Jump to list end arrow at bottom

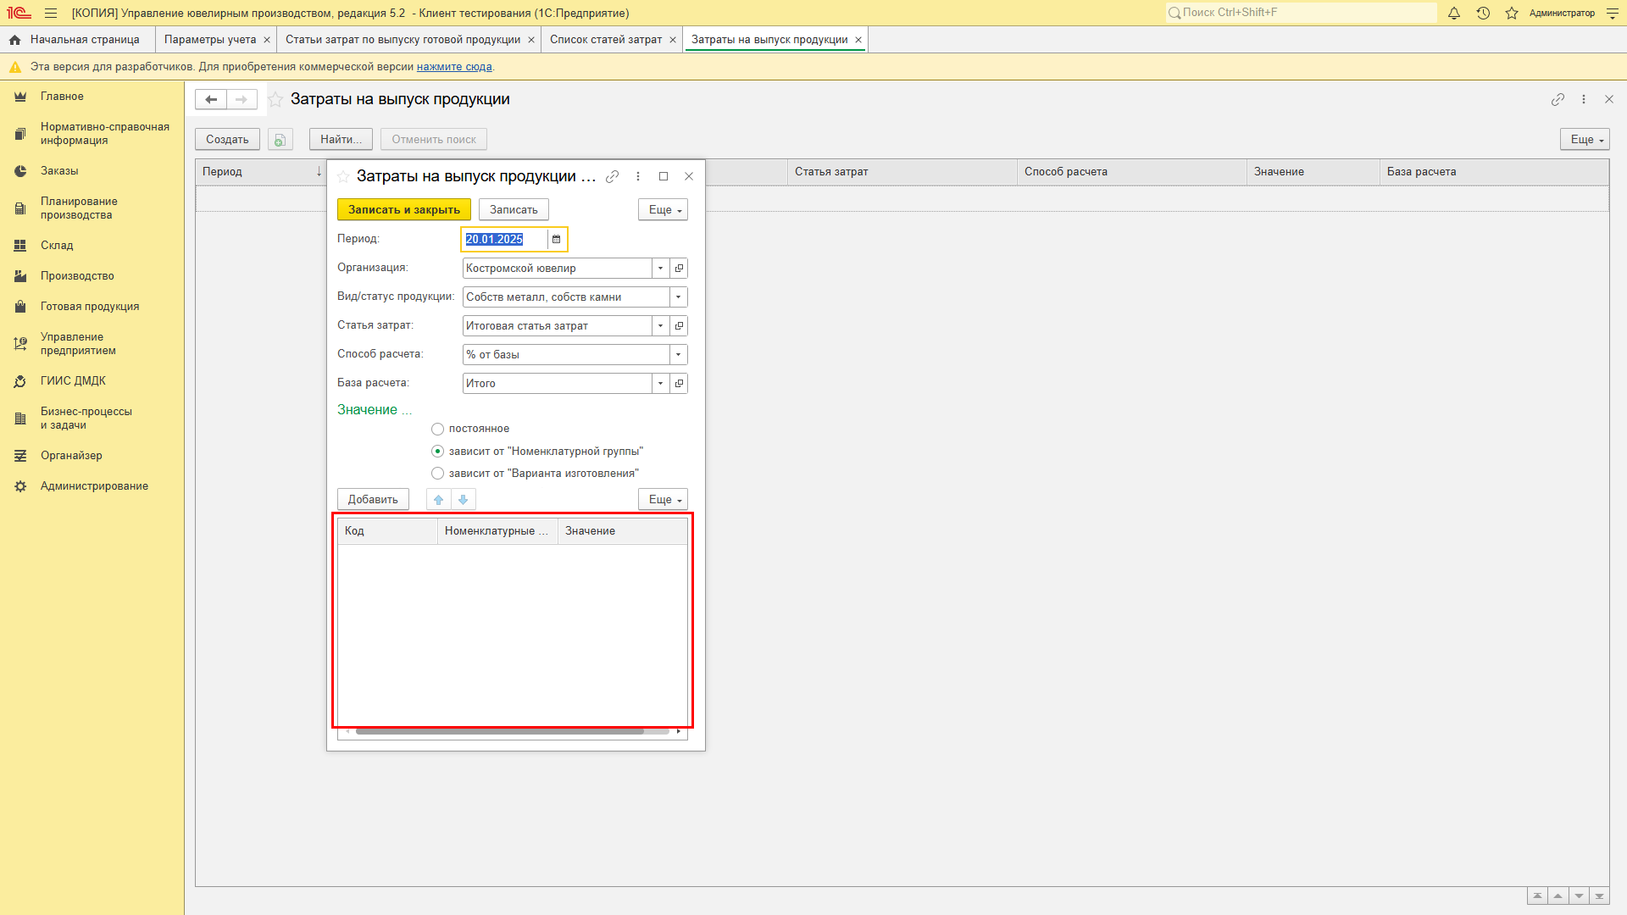coord(1599,896)
